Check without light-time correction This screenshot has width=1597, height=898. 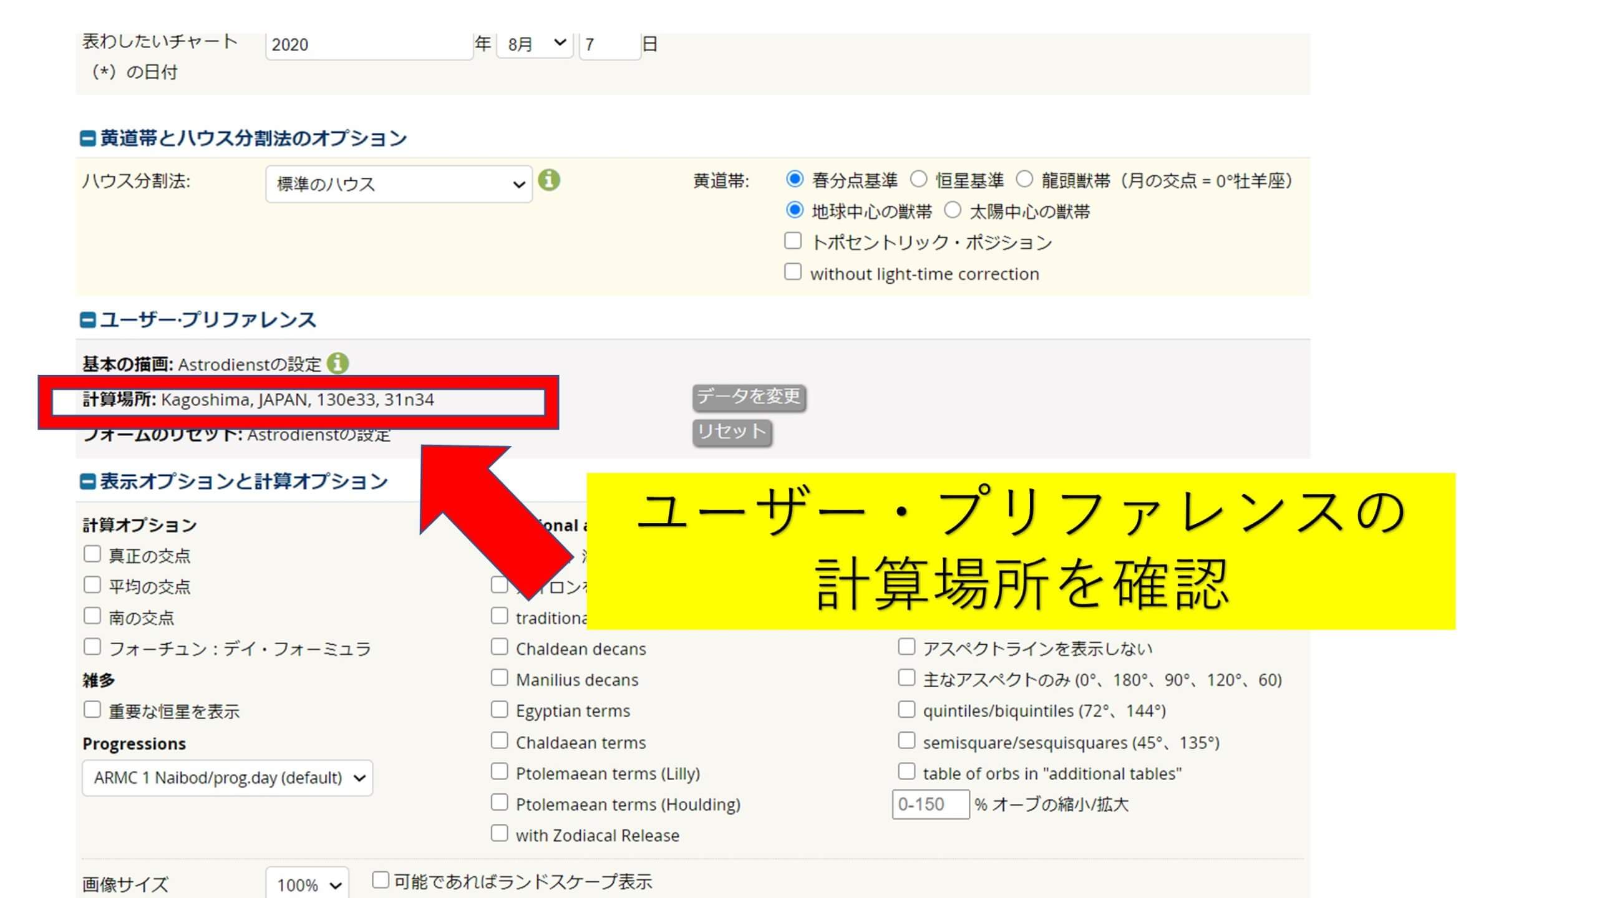click(792, 273)
